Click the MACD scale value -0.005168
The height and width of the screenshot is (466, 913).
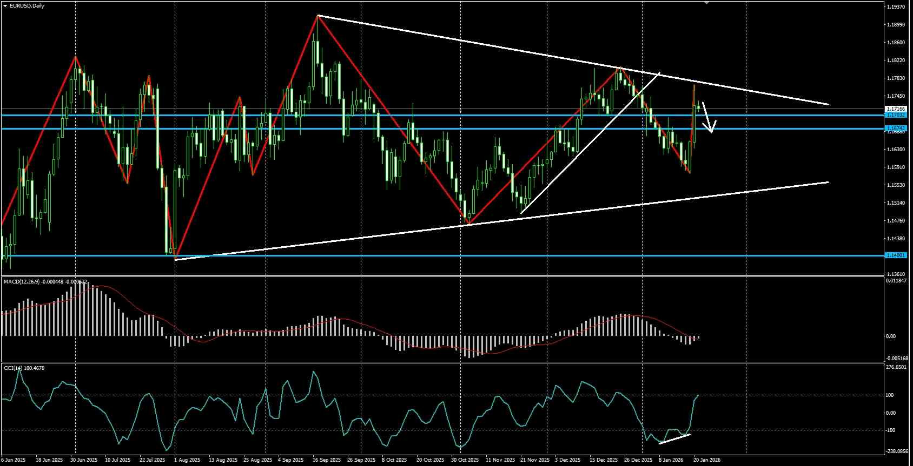[x=897, y=359]
